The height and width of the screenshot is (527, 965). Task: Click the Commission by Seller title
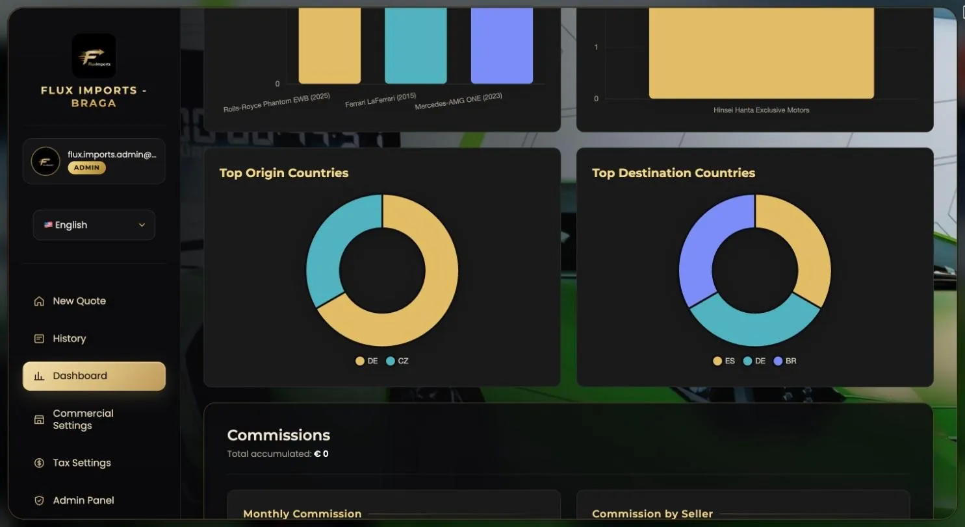click(652, 514)
